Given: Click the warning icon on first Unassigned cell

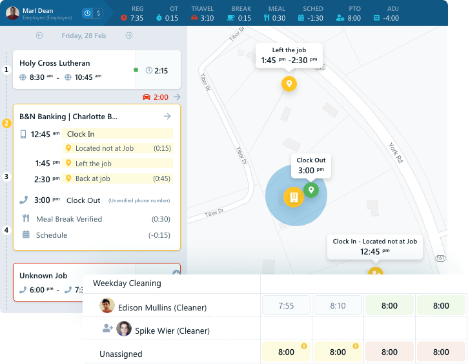Looking at the screenshot, I should point(304,346).
